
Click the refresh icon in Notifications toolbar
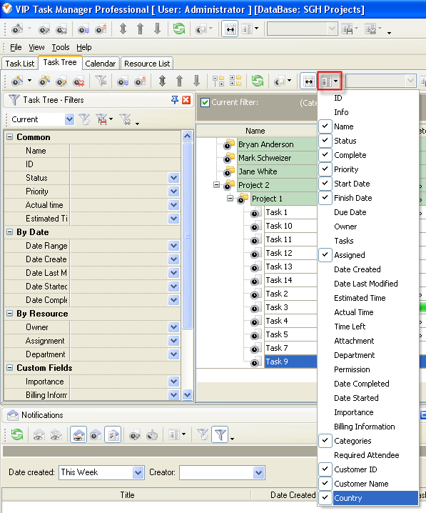[x=17, y=435]
